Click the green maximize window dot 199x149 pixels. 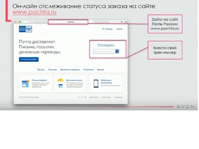[20, 22]
